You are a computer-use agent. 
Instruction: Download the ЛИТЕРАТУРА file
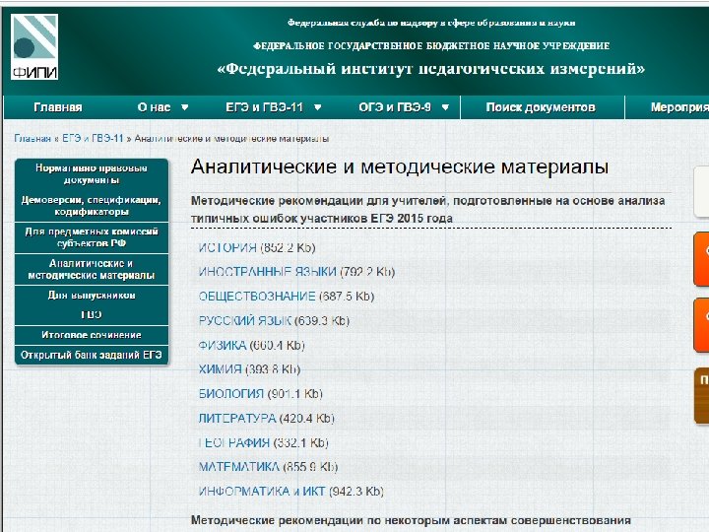point(237,418)
